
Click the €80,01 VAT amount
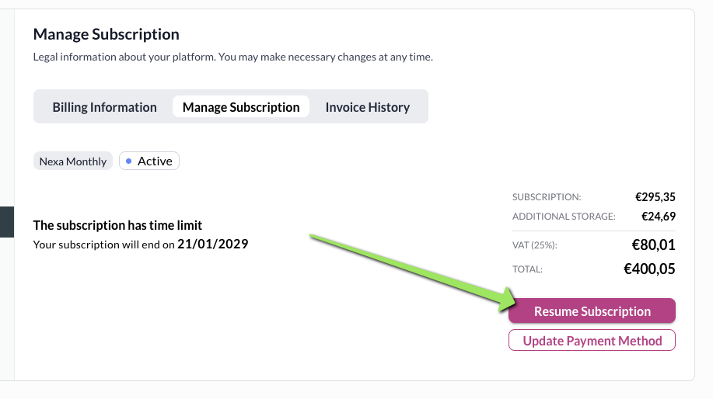(653, 245)
